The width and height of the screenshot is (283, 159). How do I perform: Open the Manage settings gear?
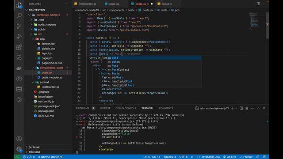pyautogui.click(x=19, y=149)
